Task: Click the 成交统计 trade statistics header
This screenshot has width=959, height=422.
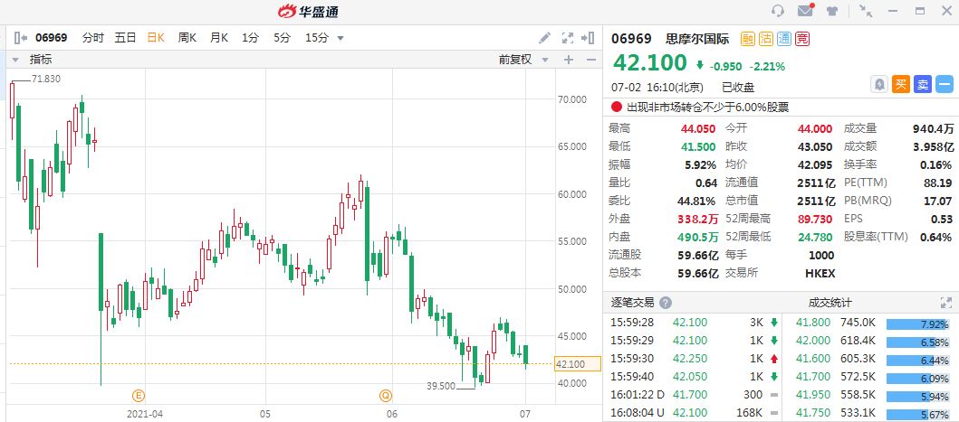Action: [830, 303]
